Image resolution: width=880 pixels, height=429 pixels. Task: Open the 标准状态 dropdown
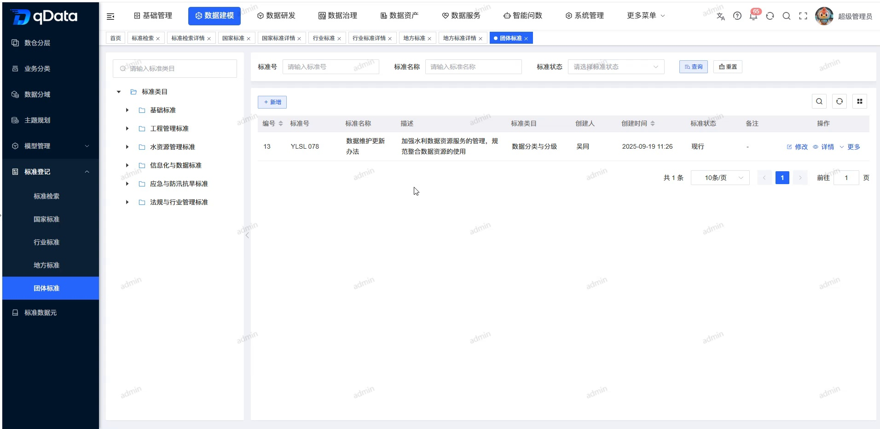click(x=616, y=67)
